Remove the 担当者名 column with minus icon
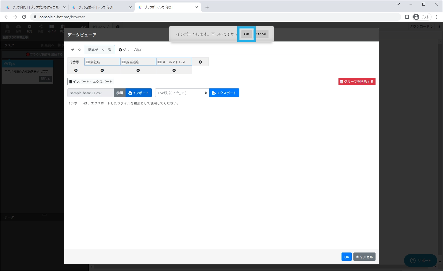The height and width of the screenshot is (271, 443). (138, 70)
